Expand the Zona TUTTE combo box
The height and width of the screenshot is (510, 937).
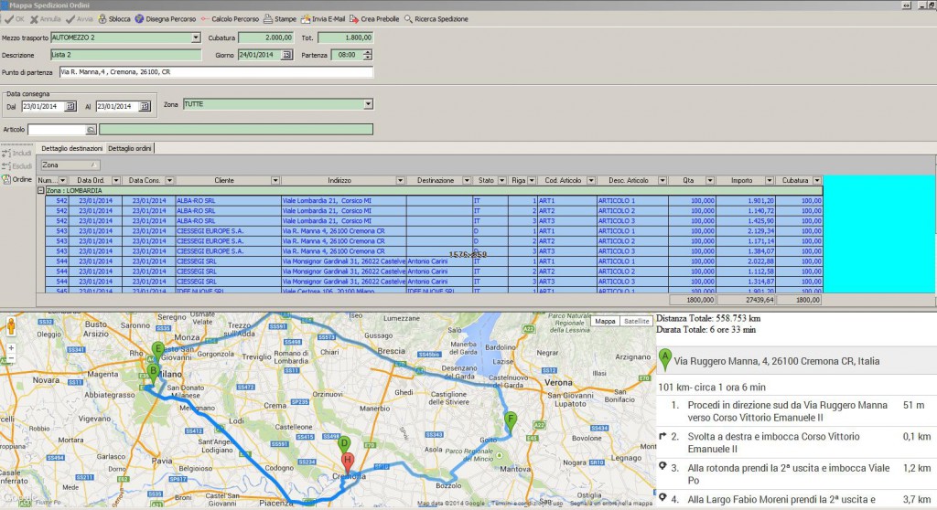coord(368,104)
